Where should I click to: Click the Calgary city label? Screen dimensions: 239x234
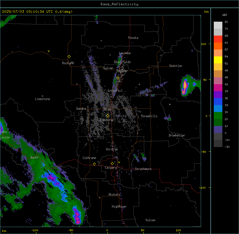point(111,168)
